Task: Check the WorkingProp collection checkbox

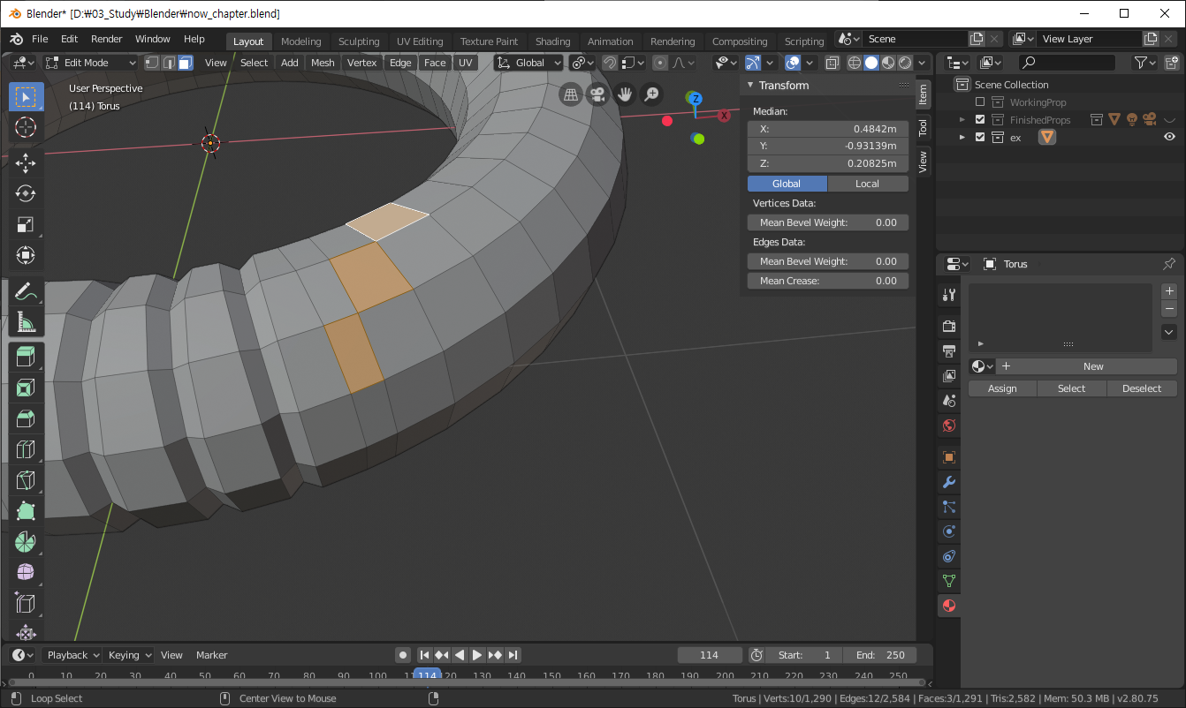Action: tap(980, 102)
